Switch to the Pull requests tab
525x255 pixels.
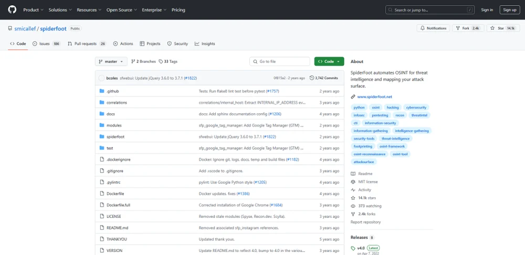[87, 44]
